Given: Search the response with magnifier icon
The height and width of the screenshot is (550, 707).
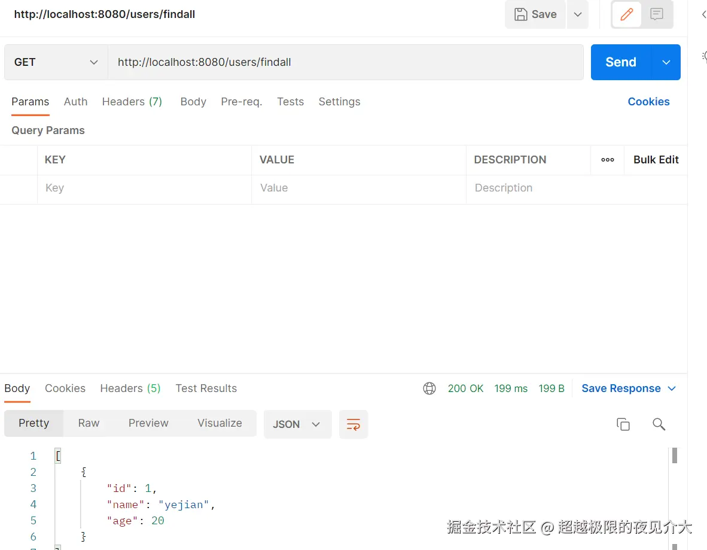Looking at the screenshot, I should coord(659,424).
